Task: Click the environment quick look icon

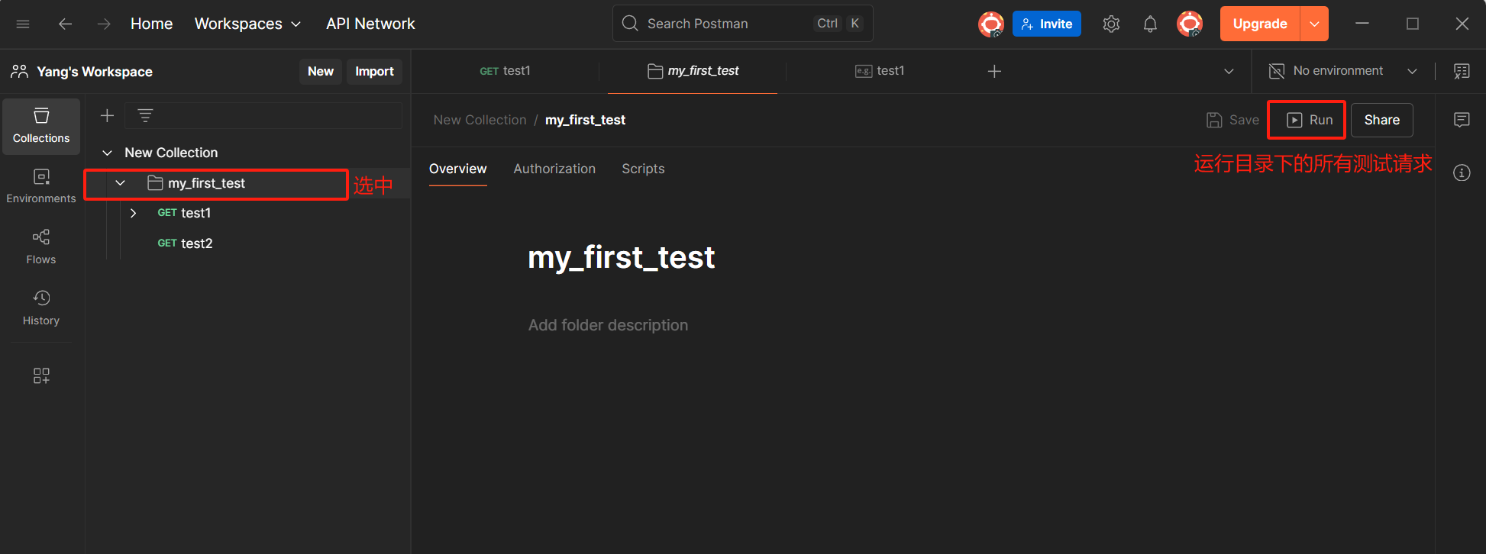Action: pos(1462,71)
